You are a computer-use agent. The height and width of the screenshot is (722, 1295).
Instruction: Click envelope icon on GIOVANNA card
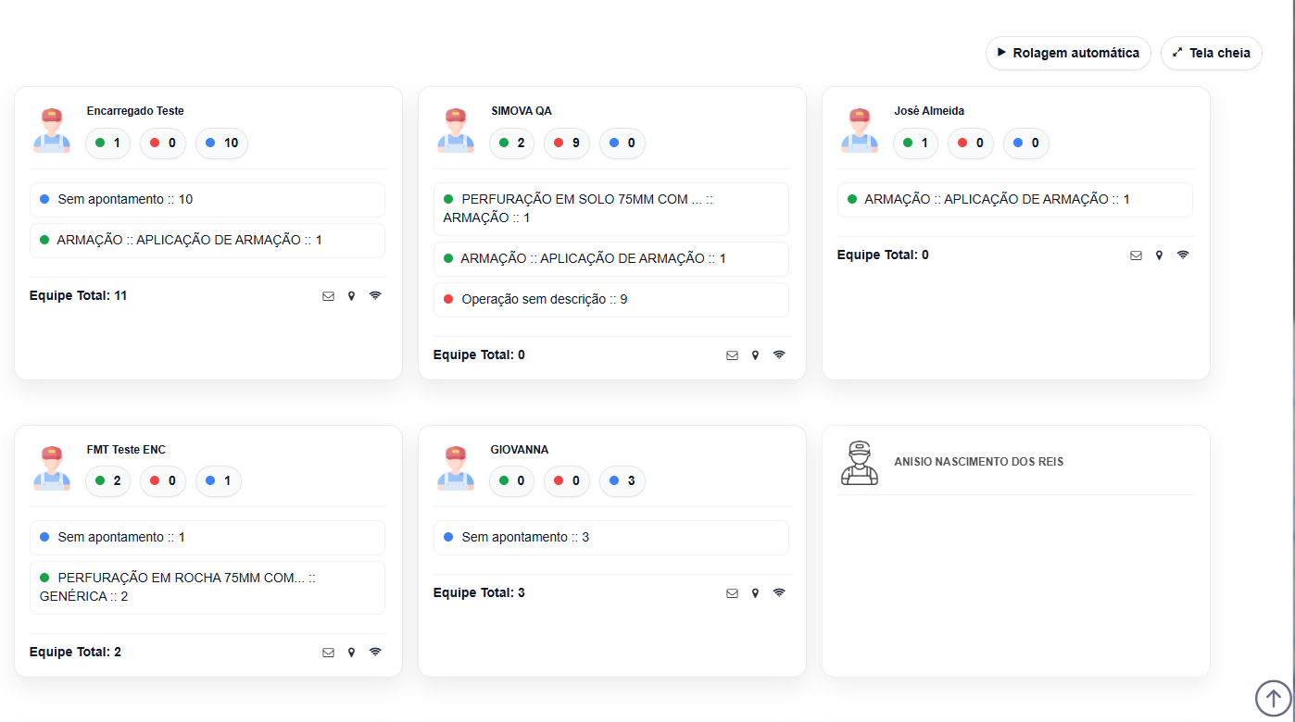[x=732, y=593]
